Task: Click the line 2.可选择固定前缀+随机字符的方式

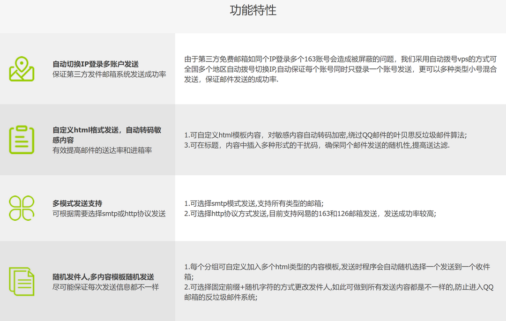Action: [339, 292]
